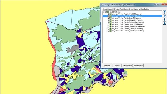Uncheck the Parcele_Arabil layer checkbox

[x=109, y=14]
